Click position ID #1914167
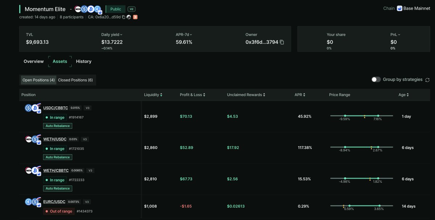The height and width of the screenshot is (220, 435). pyautogui.click(x=76, y=118)
